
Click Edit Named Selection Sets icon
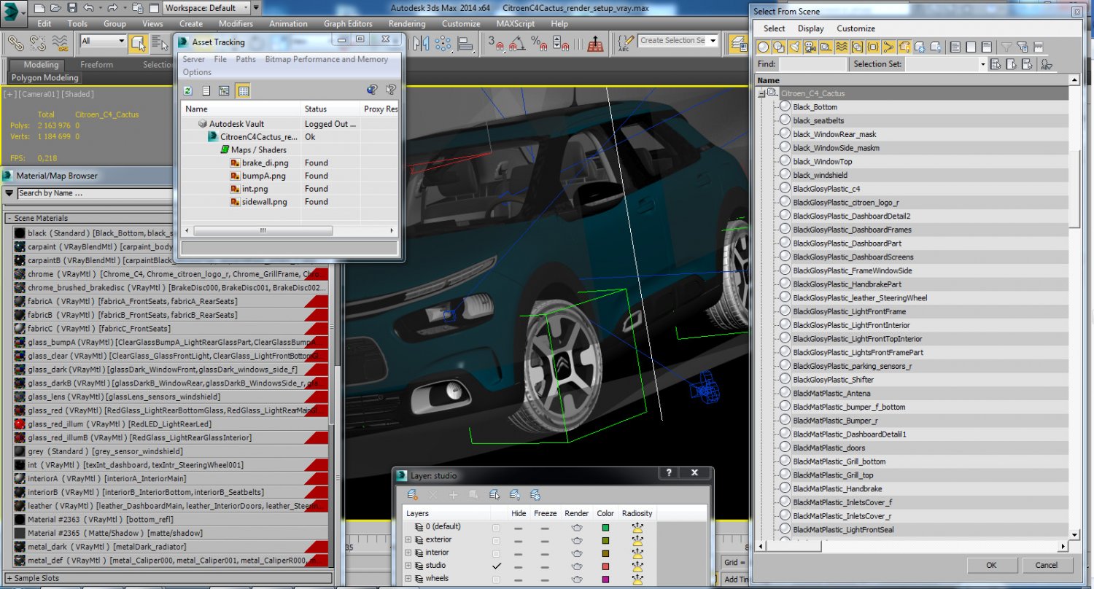(625, 43)
